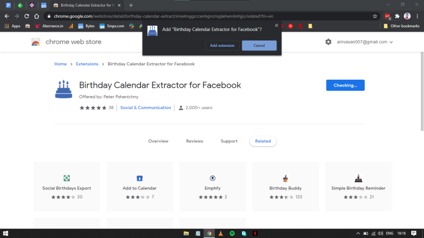Expand the amvasan007@gmail.com account dropdown
This screenshot has width=424, height=238.
364,42
